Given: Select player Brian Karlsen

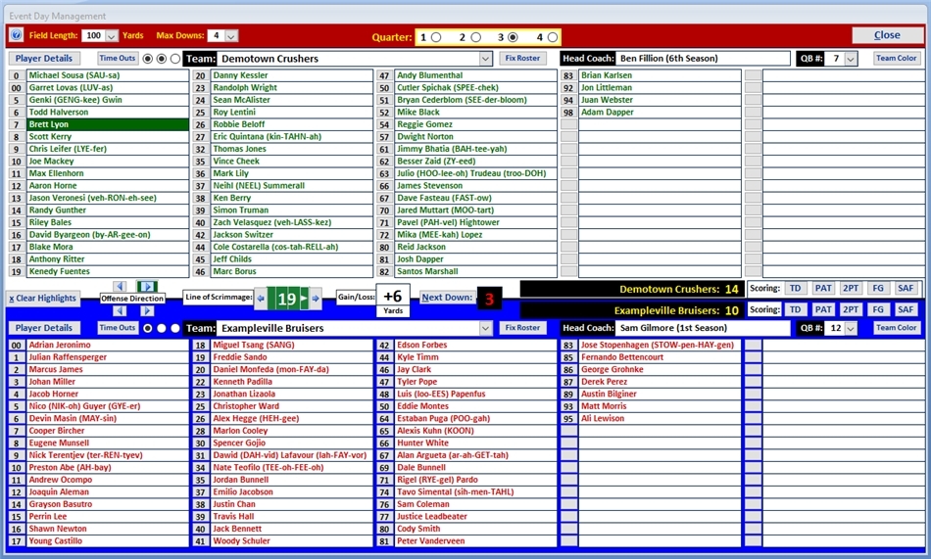Looking at the screenshot, I should pyautogui.click(x=660, y=75).
